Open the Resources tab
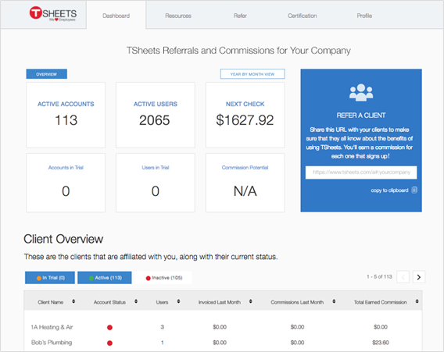Image resolution: width=444 pixels, height=352 pixels. 178,16
